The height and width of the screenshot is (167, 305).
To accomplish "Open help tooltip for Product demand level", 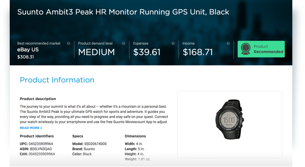I will click(124, 43).
